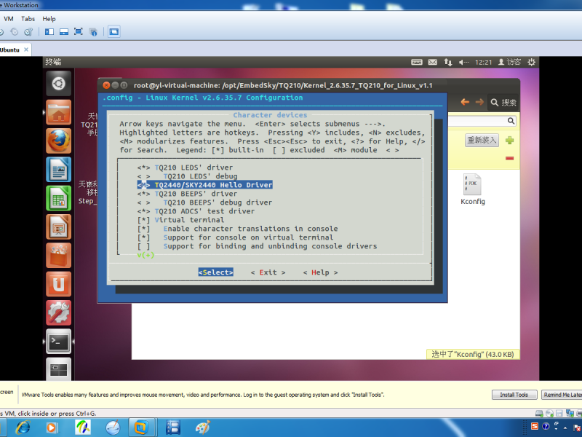Open LibreOffice Calc spreadsheet icon

[58, 198]
